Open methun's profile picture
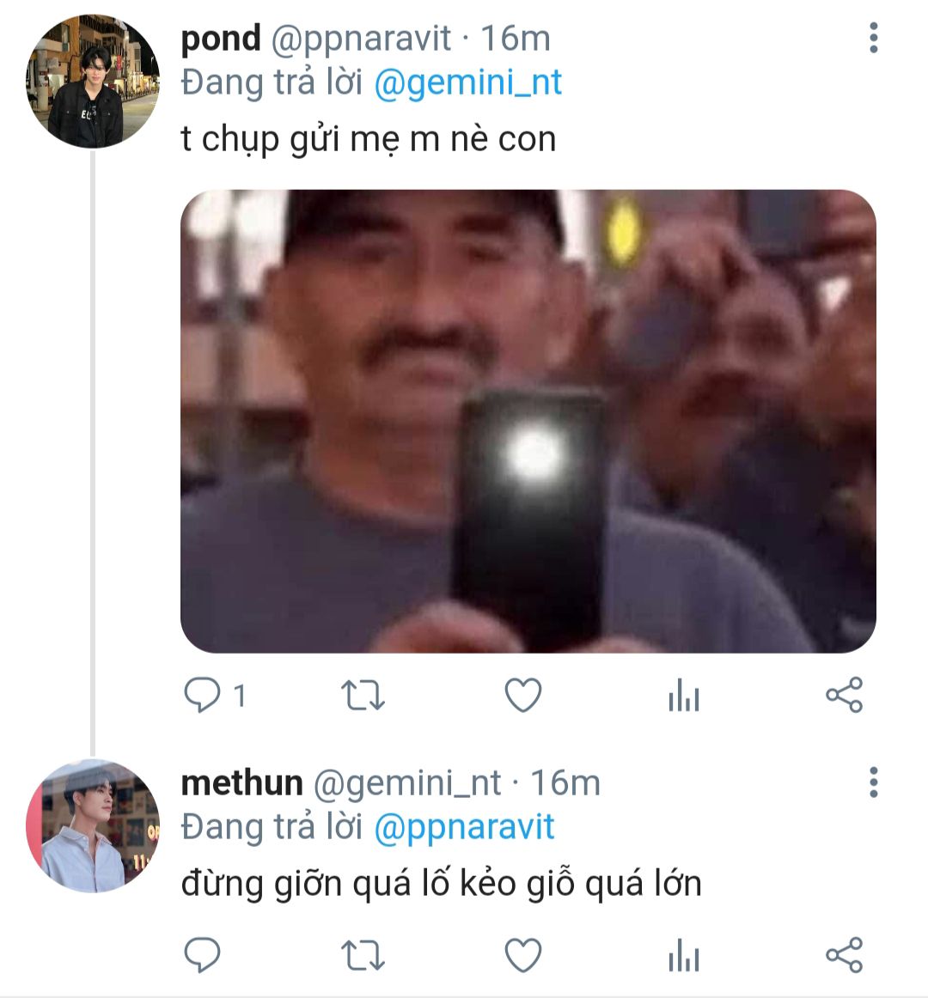This screenshot has width=928, height=998. coord(93,826)
